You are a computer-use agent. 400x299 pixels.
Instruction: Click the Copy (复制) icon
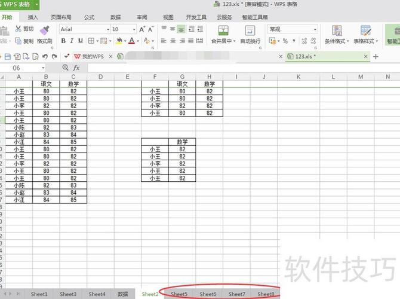pos(18,41)
